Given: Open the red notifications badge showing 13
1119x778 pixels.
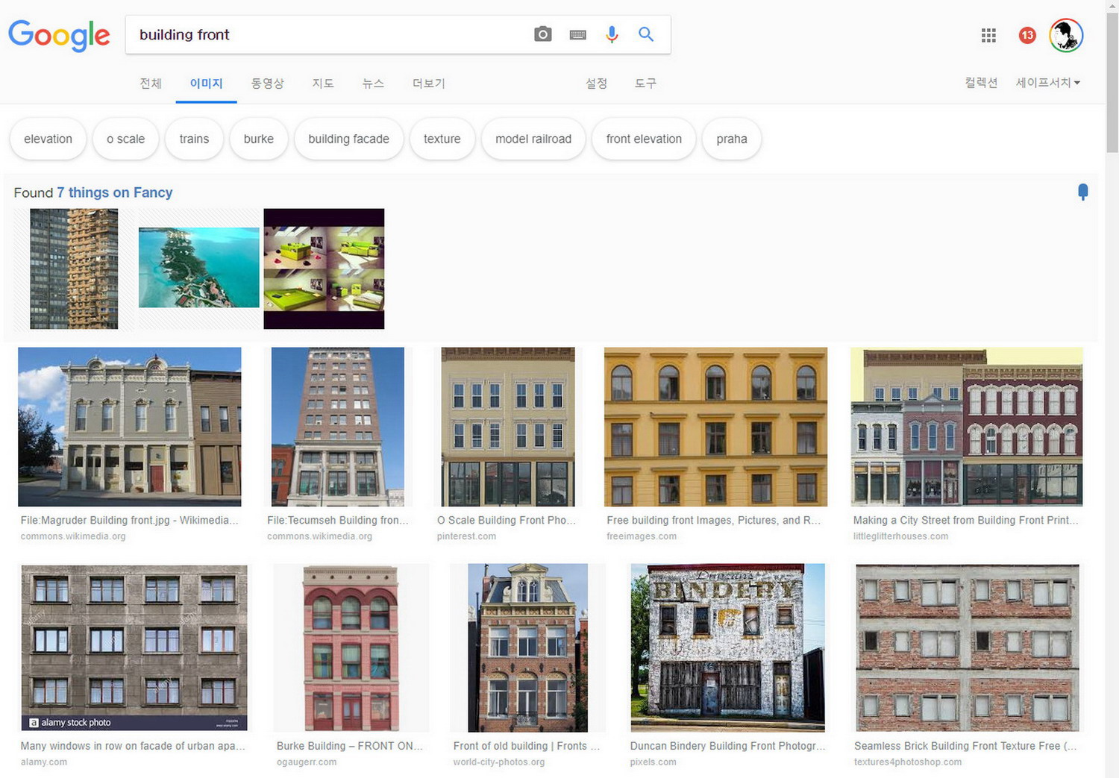Looking at the screenshot, I should click(x=1027, y=35).
